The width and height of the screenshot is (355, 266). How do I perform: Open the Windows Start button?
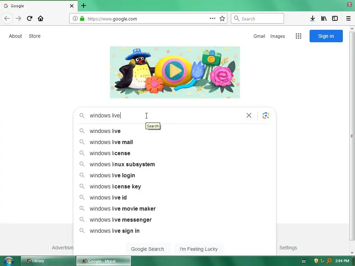(x=9, y=261)
